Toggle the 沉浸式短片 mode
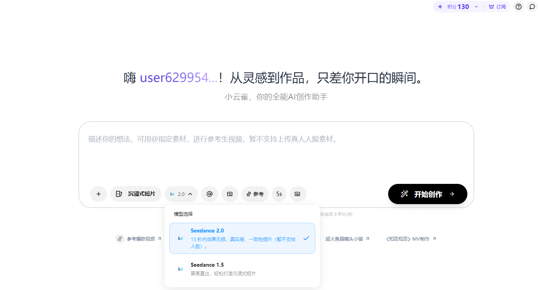 (136, 194)
